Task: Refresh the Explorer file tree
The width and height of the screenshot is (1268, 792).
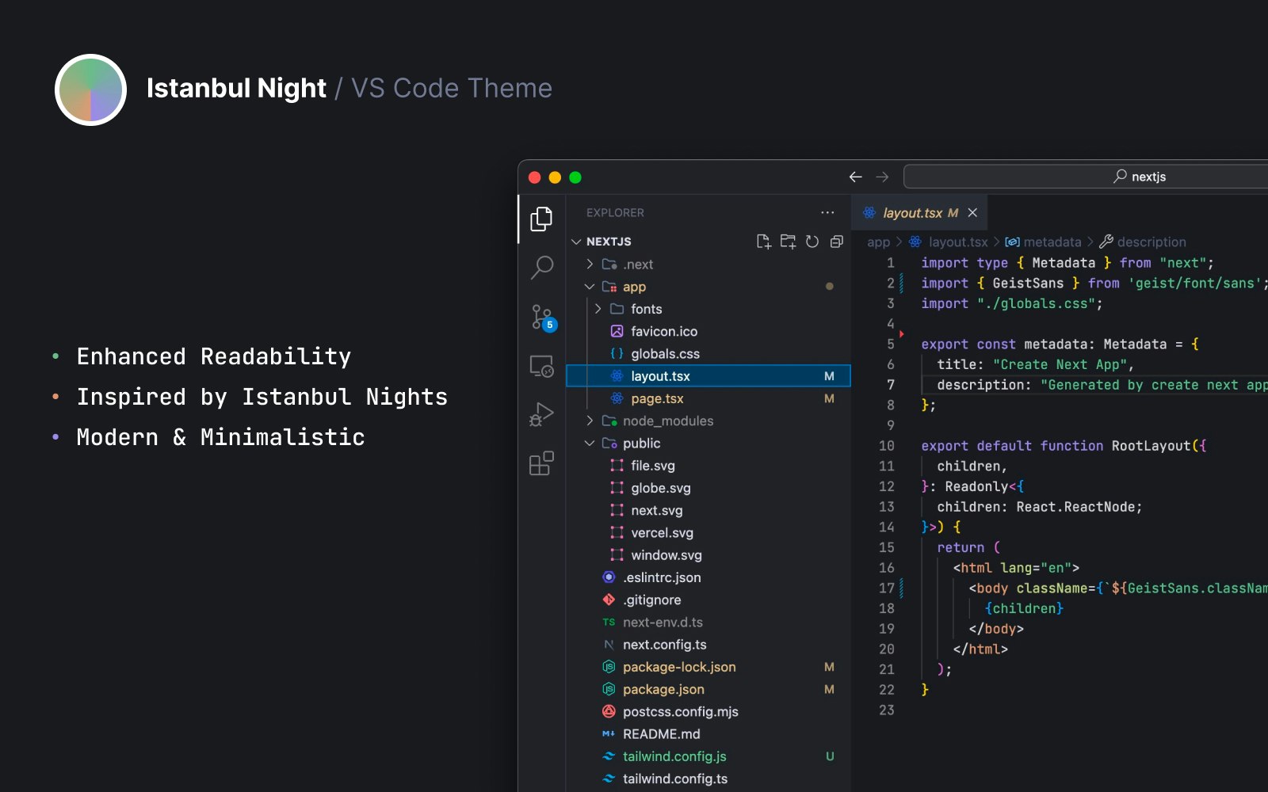Action: [812, 242]
